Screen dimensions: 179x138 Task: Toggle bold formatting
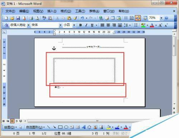81,25
